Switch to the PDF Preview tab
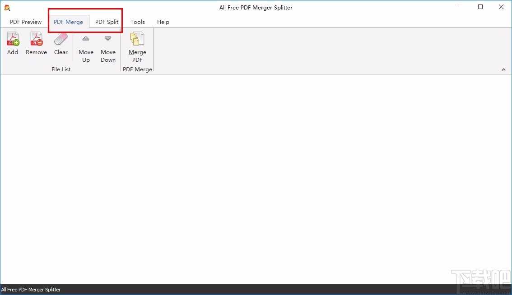The width and height of the screenshot is (512, 295). click(25, 22)
